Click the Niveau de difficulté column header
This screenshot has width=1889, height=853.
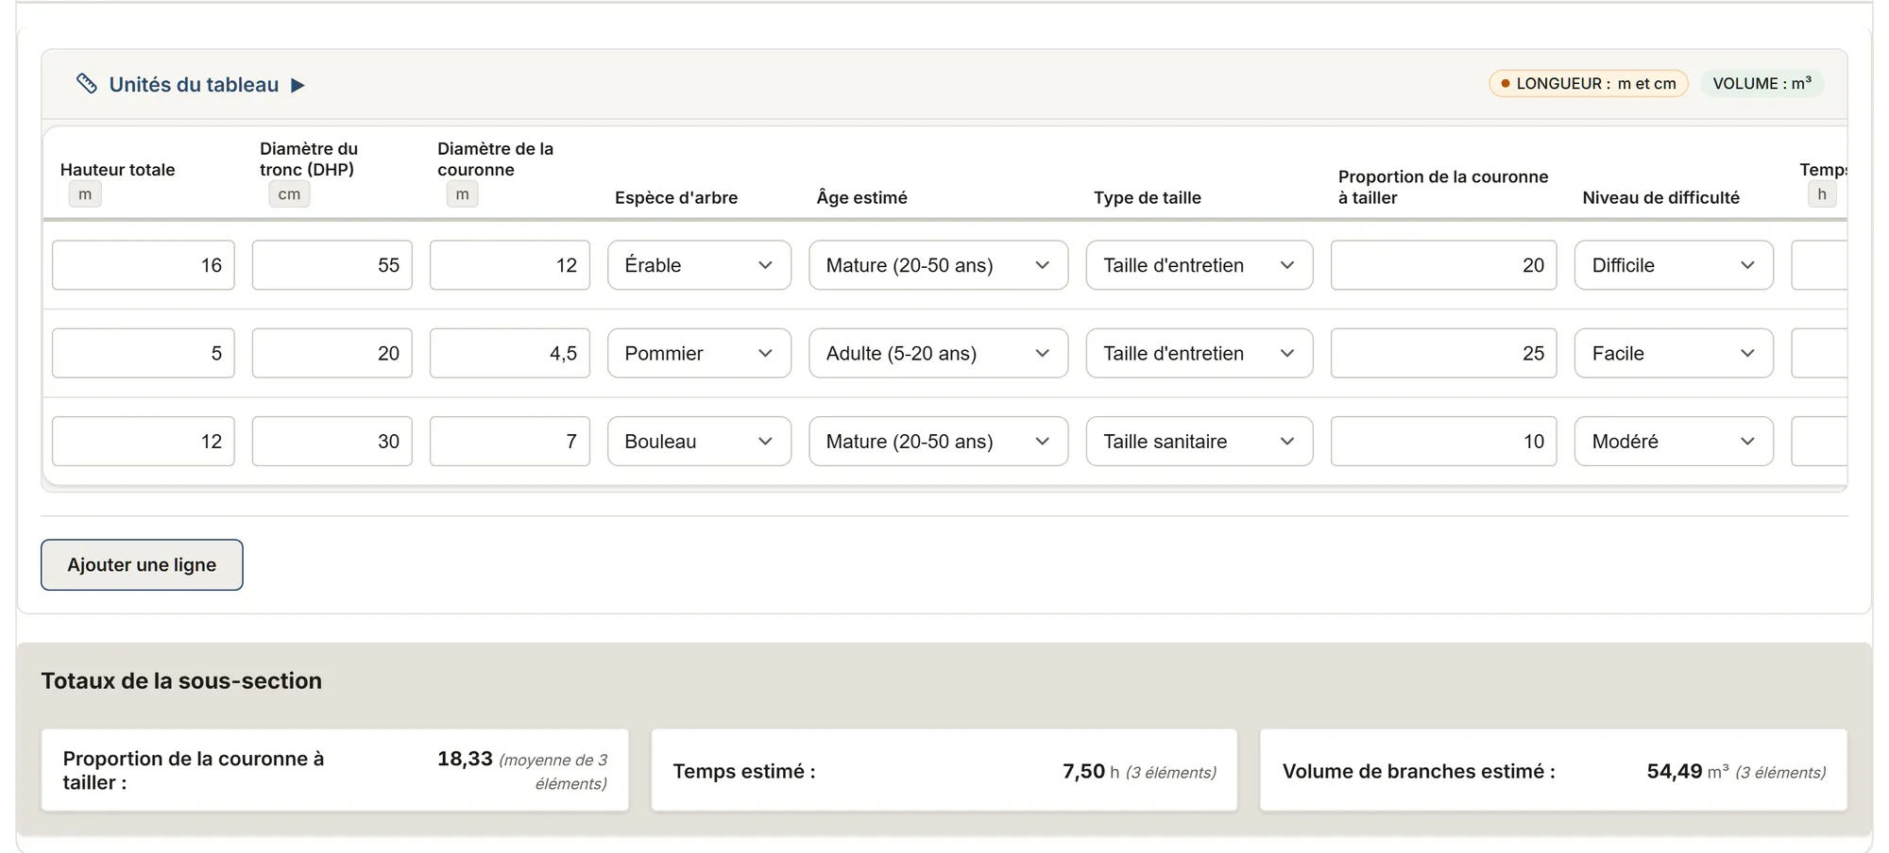coord(1661,197)
